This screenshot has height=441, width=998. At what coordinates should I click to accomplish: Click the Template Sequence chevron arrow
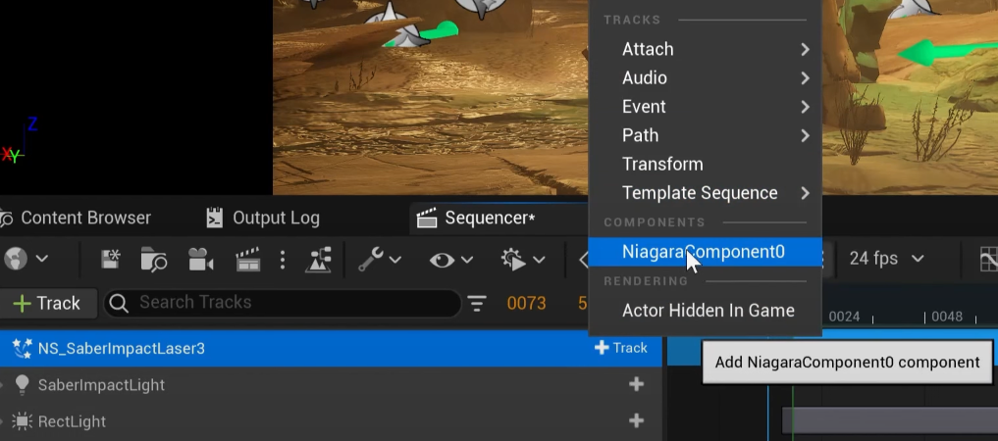(x=805, y=192)
